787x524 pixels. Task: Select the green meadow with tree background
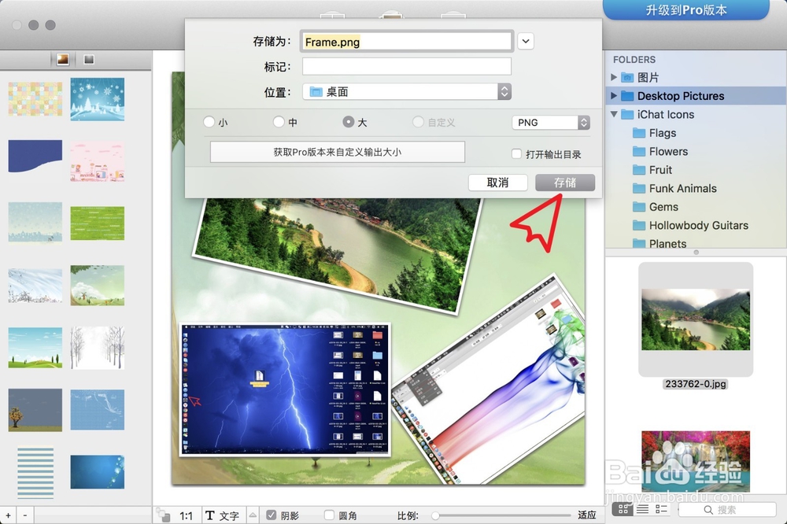click(98, 286)
